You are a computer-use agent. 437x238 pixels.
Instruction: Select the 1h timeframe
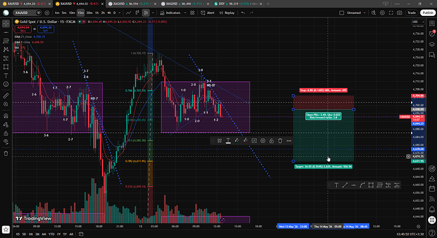[x=97, y=13]
